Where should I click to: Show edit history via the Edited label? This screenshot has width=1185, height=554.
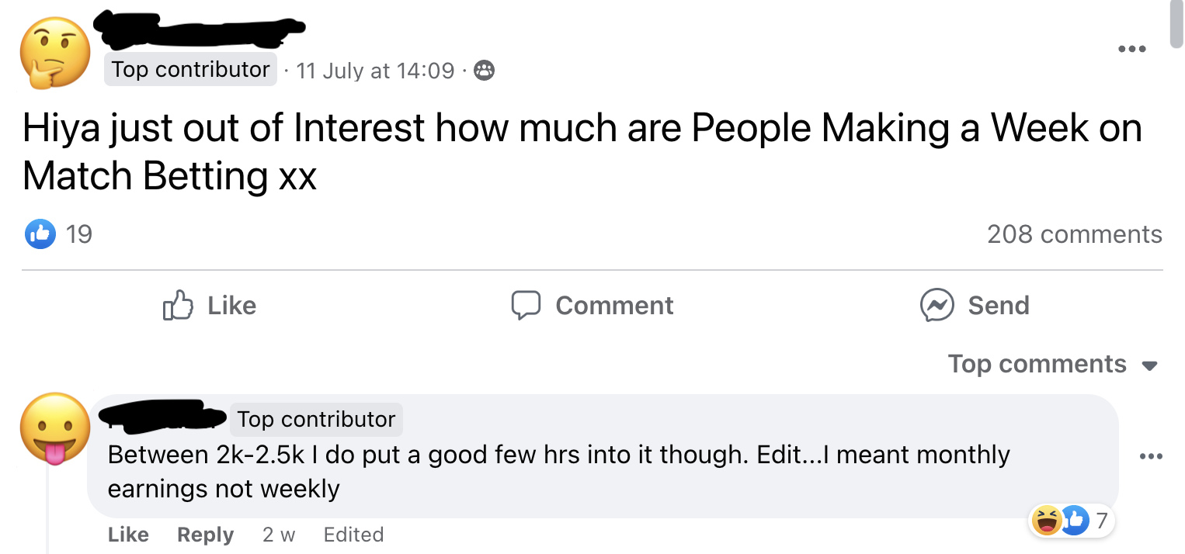point(353,535)
